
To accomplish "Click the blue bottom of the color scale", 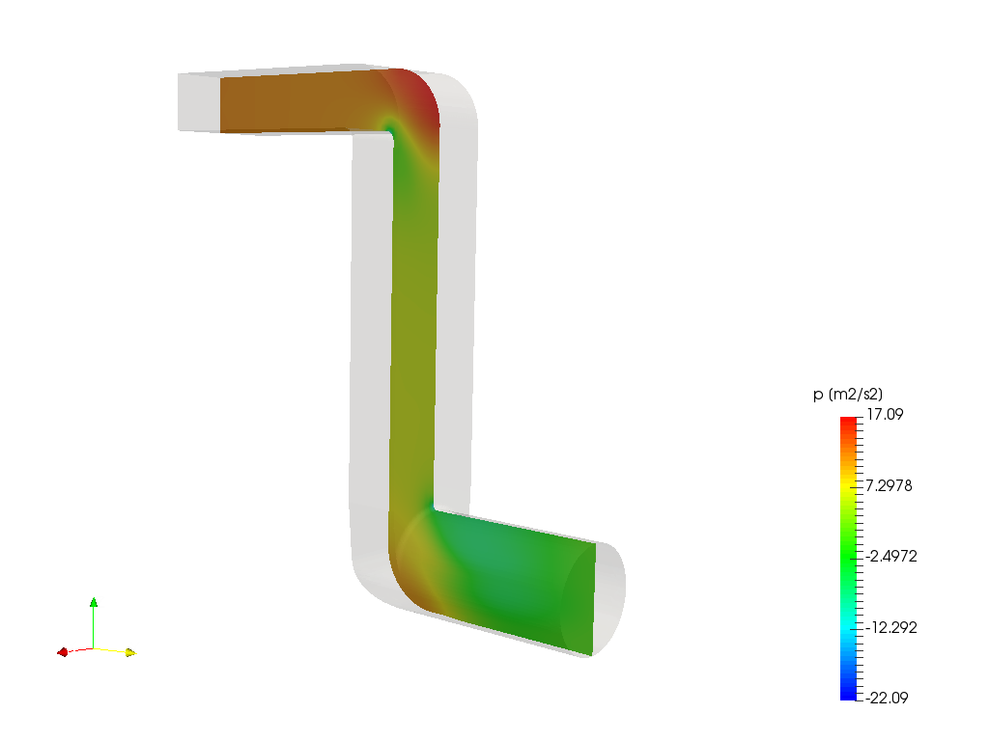I will click(x=848, y=690).
